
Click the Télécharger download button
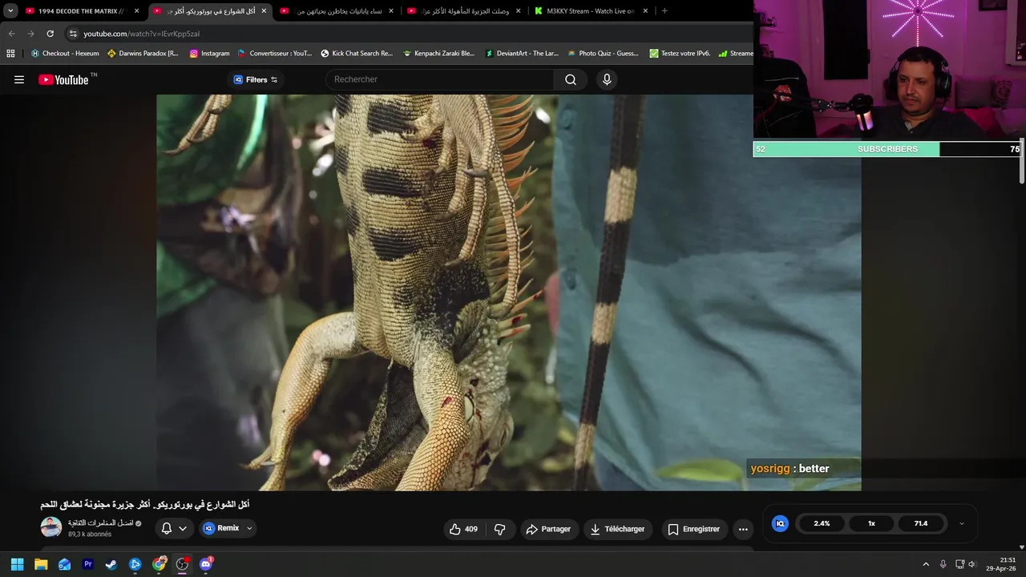pos(617,529)
